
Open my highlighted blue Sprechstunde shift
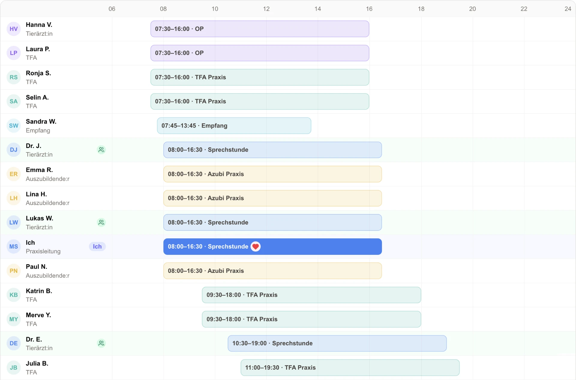tap(273, 246)
